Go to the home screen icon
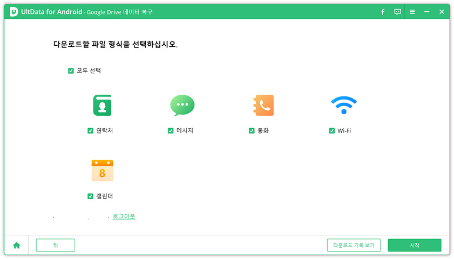 tap(17, 245)
